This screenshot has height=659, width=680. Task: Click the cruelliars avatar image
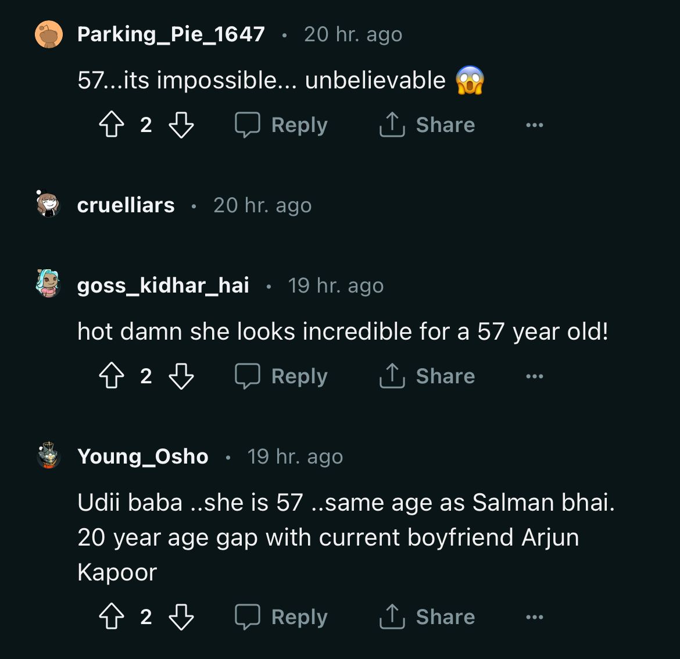[x=49, y=204]
